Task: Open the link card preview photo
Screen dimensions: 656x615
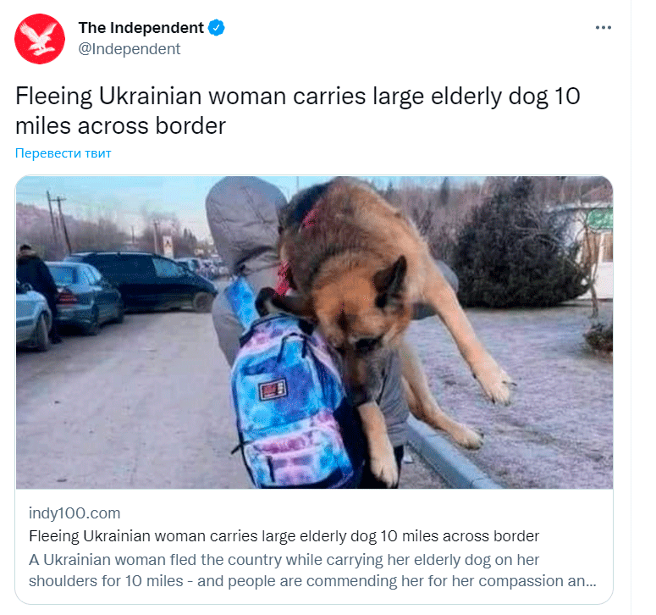Action: pyautogui.click(x=314, y=332)
